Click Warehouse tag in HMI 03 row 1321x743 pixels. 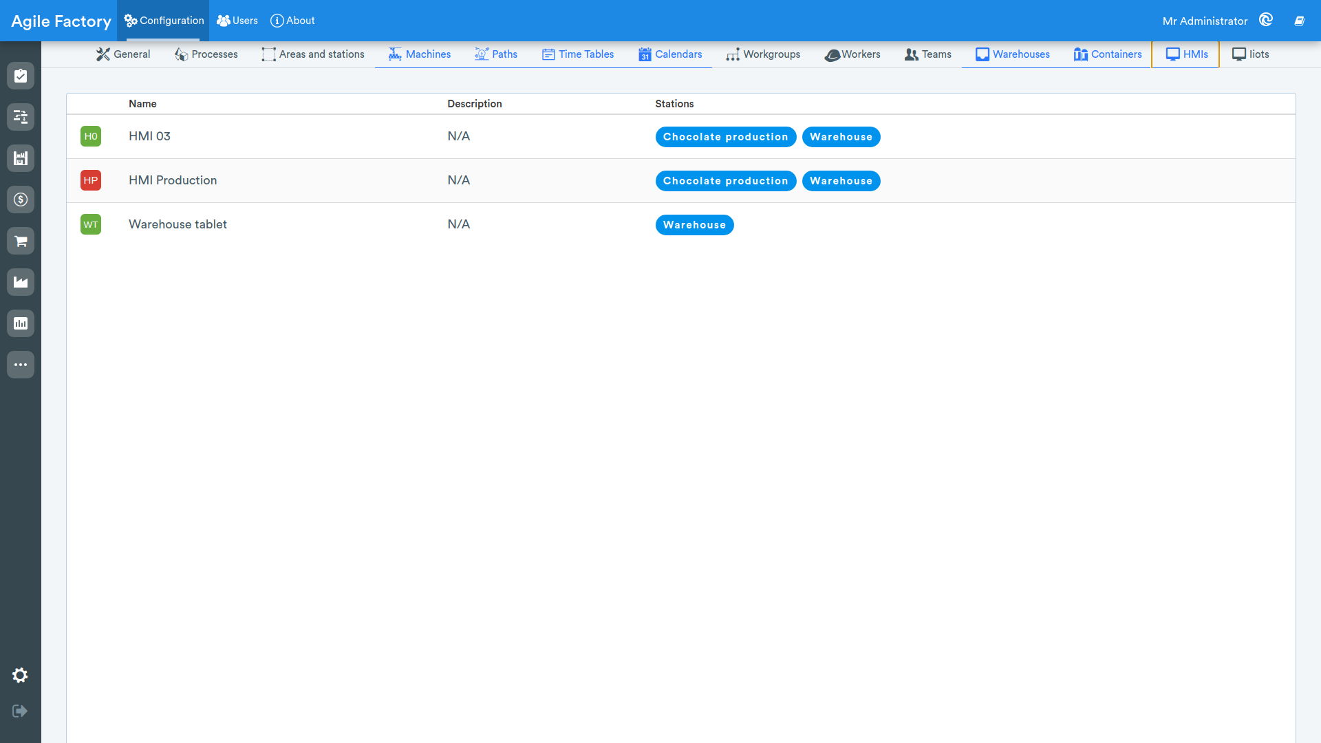[841, 137]
